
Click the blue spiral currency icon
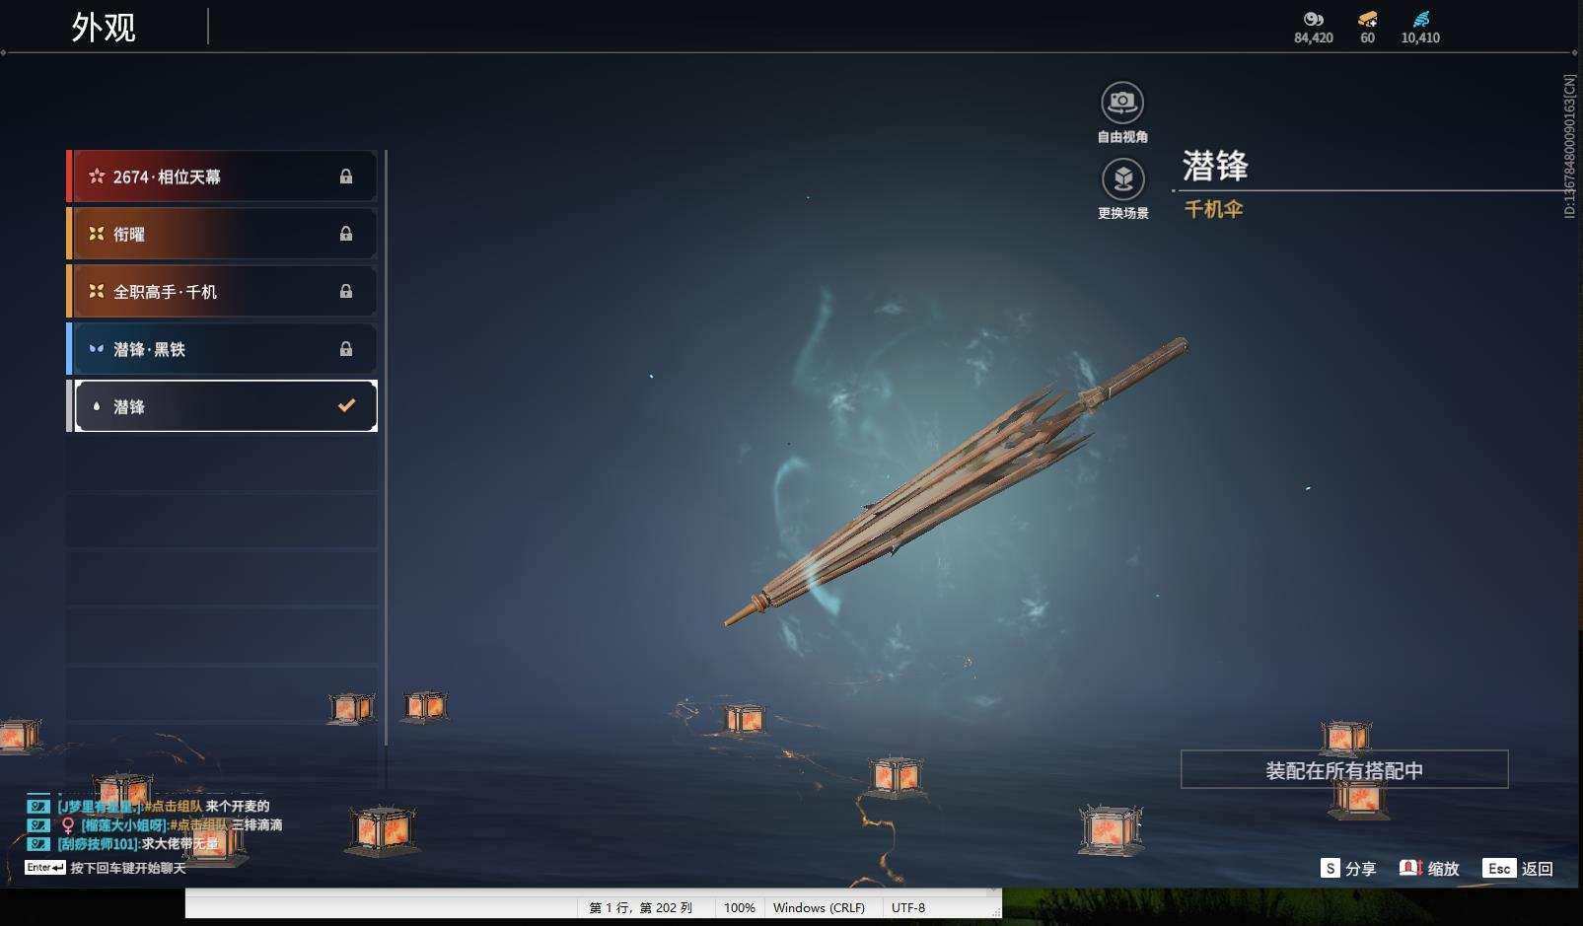1420,19
